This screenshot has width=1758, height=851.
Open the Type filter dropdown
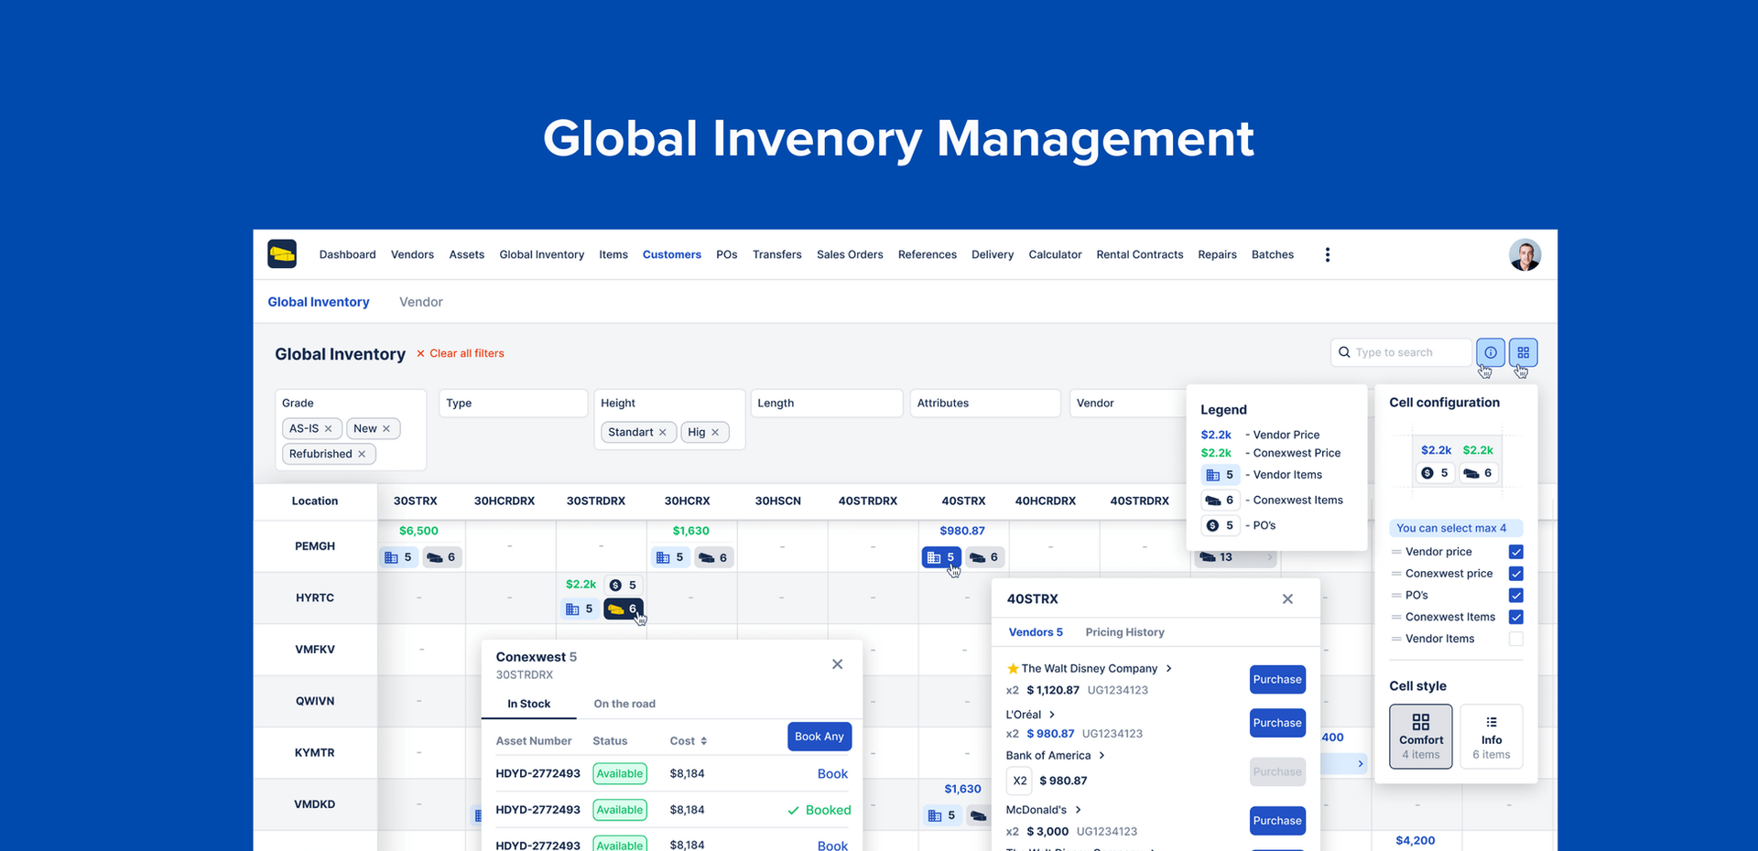pyautogui.click(x=513, y=403)
